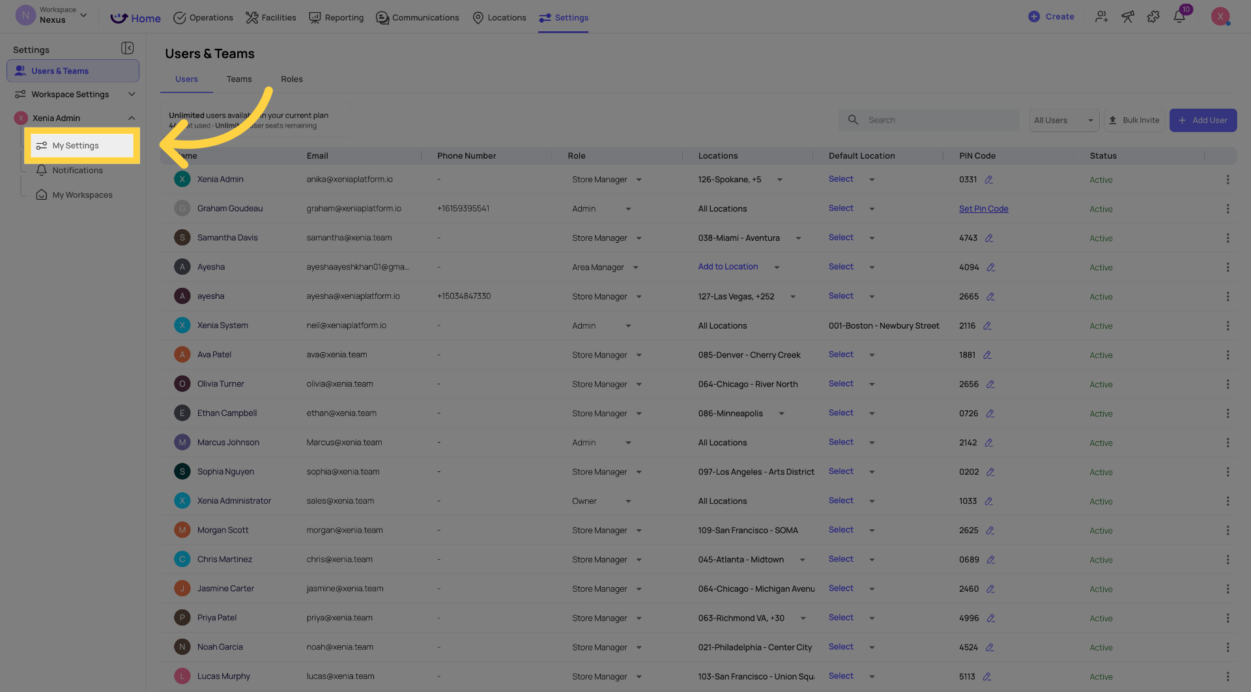
Task: Open My Settings in sidebar
Action: [82, 146]
